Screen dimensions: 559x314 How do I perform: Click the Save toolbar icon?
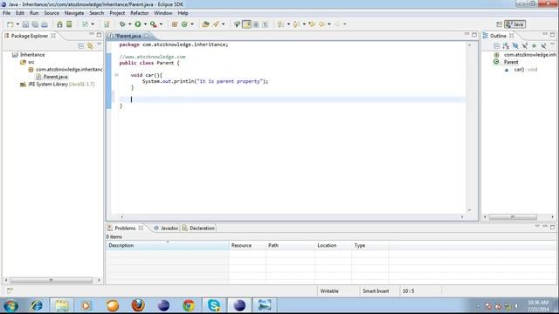coord(25,24)
